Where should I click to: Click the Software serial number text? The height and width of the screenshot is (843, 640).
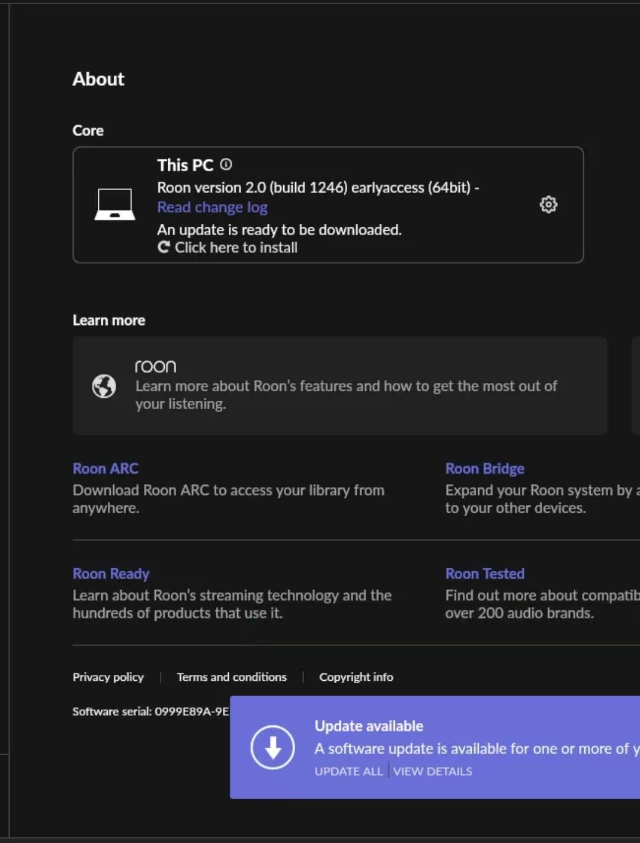coord(151,712)
